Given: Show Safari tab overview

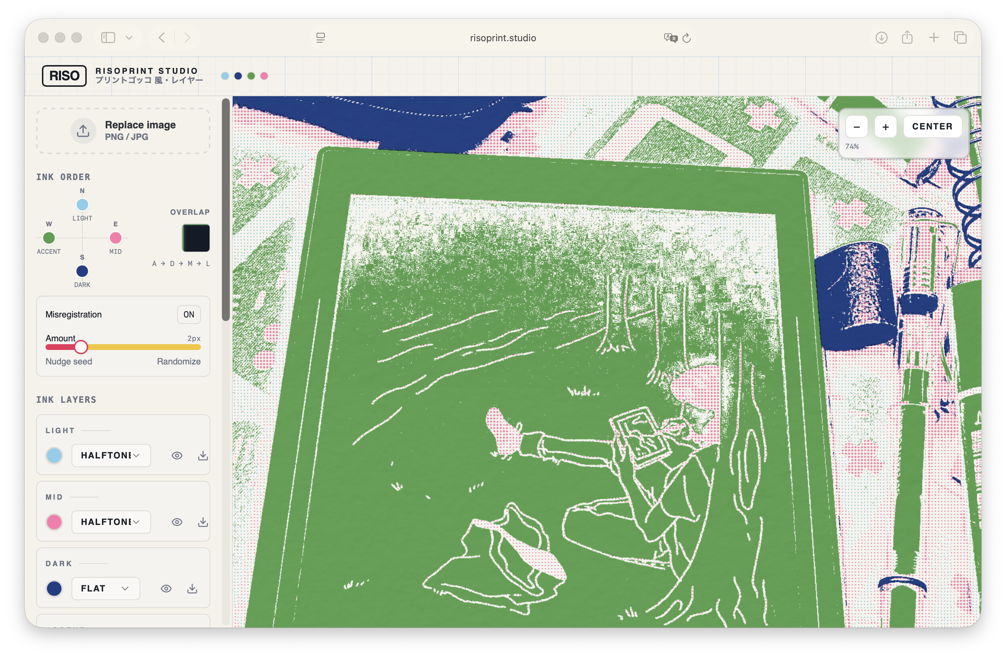Looking at the screenshot, I should click(x=960, y=38).
